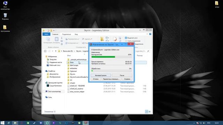Image resolution: width=223 pixels, height=125 pixels.
Task: Open Этот компьютер desktop icon
Action: point(5,6)
